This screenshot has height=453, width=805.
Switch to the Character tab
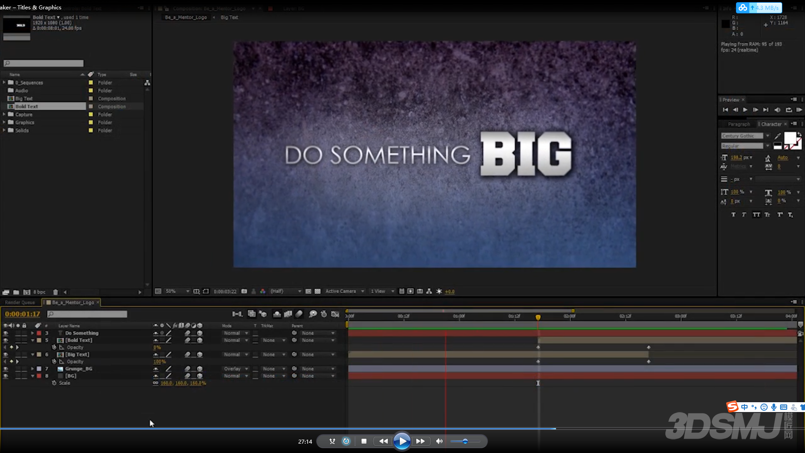[x=771, y=124]
